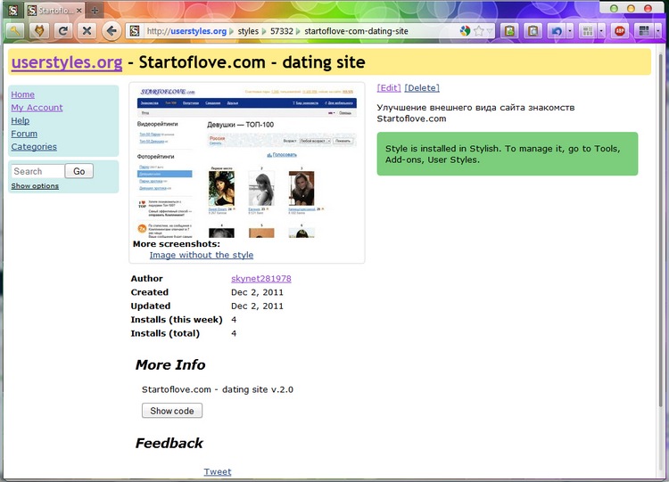Open the userstyles.org header link

pyautogui.click(x=67, y=62)
